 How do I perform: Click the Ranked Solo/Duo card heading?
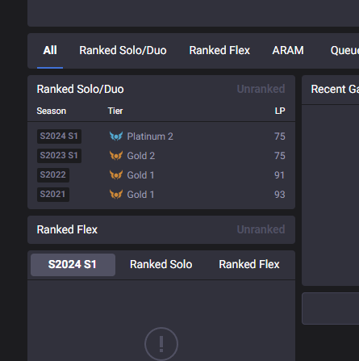point(80,89)
